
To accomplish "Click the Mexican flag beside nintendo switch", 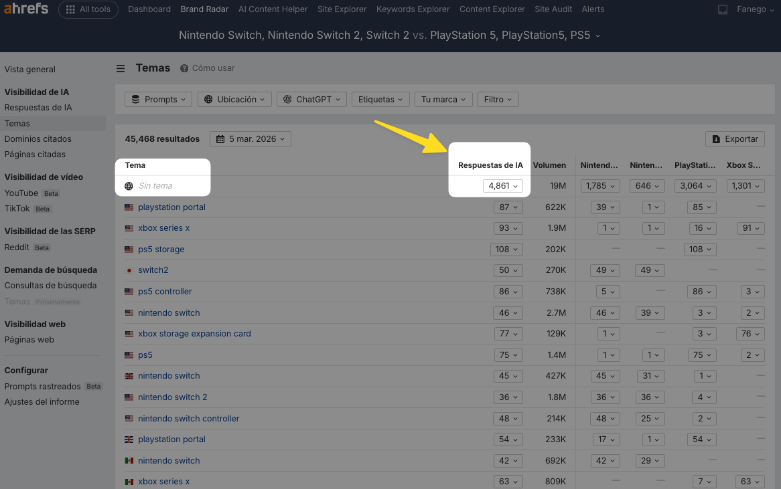I will tap(129, 460).
